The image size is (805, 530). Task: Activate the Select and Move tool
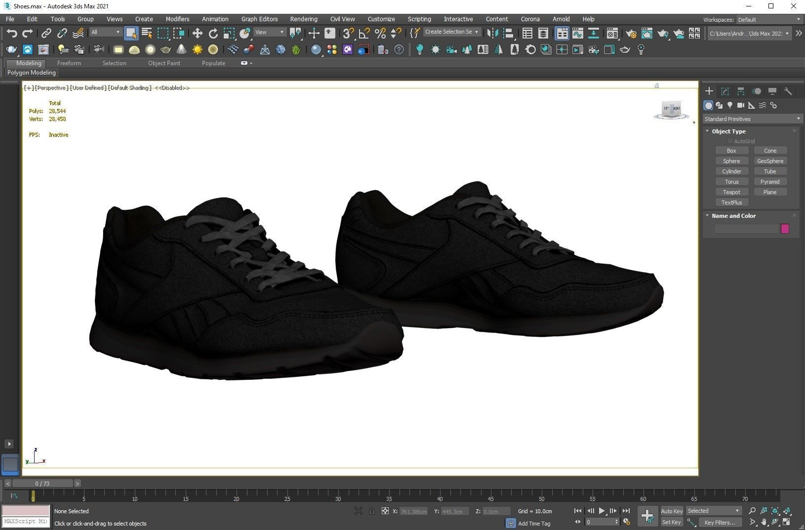(197, 33)
